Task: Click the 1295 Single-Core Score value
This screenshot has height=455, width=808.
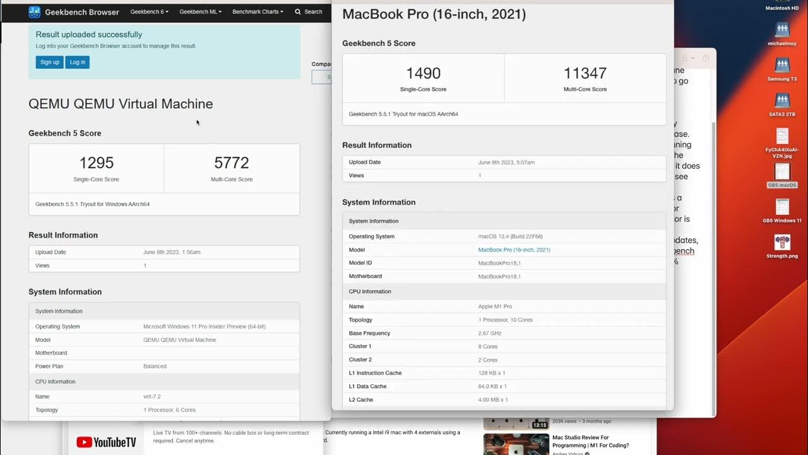Action: [x=97, y=162]
